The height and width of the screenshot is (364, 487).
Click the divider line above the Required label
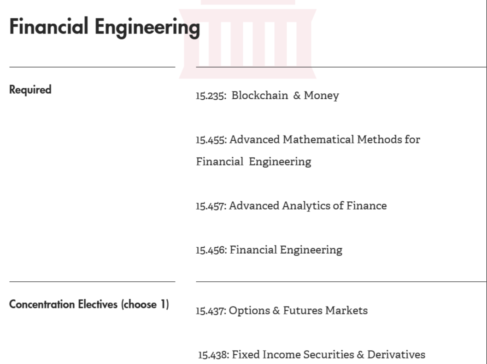point(92,67)
